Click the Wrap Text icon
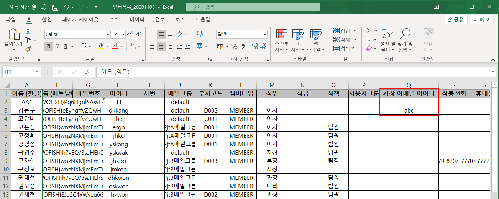499x199 pixels. 200,34
